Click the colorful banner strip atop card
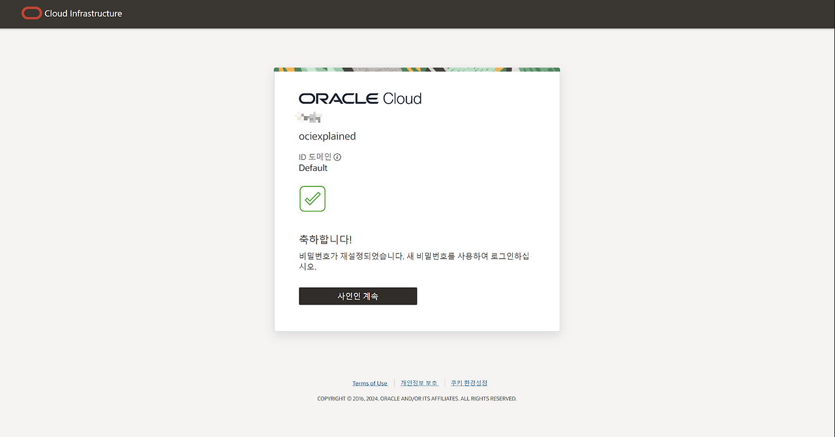This screenshot has width=835, height=437. tap(417, 69)
